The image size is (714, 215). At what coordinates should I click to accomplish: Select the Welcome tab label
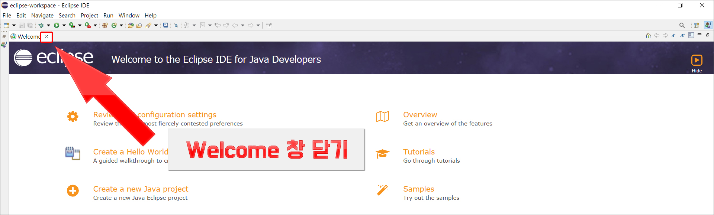[x=29, y=36]
